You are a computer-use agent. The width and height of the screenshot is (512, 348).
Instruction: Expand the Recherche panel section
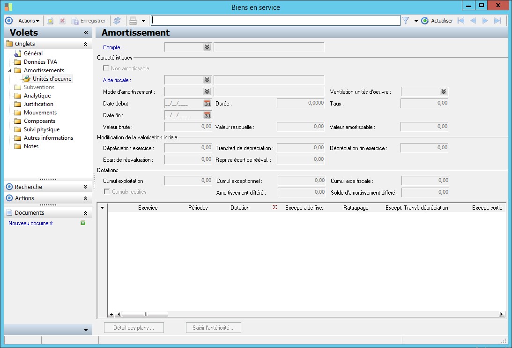click(x=86, y=187)
